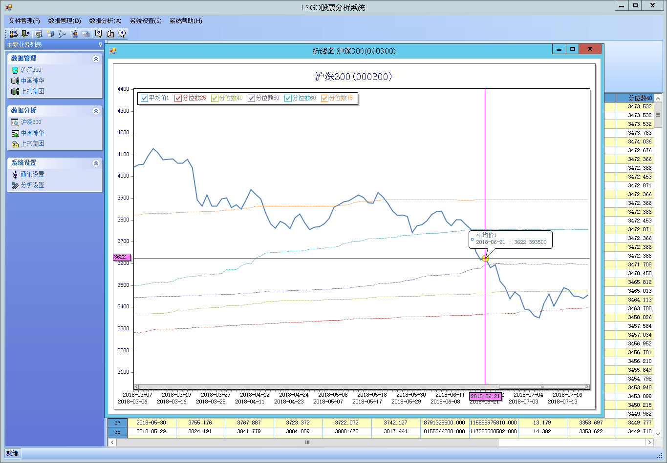
Task: Open 中国神华 under 数据分析
Action: 32,133
